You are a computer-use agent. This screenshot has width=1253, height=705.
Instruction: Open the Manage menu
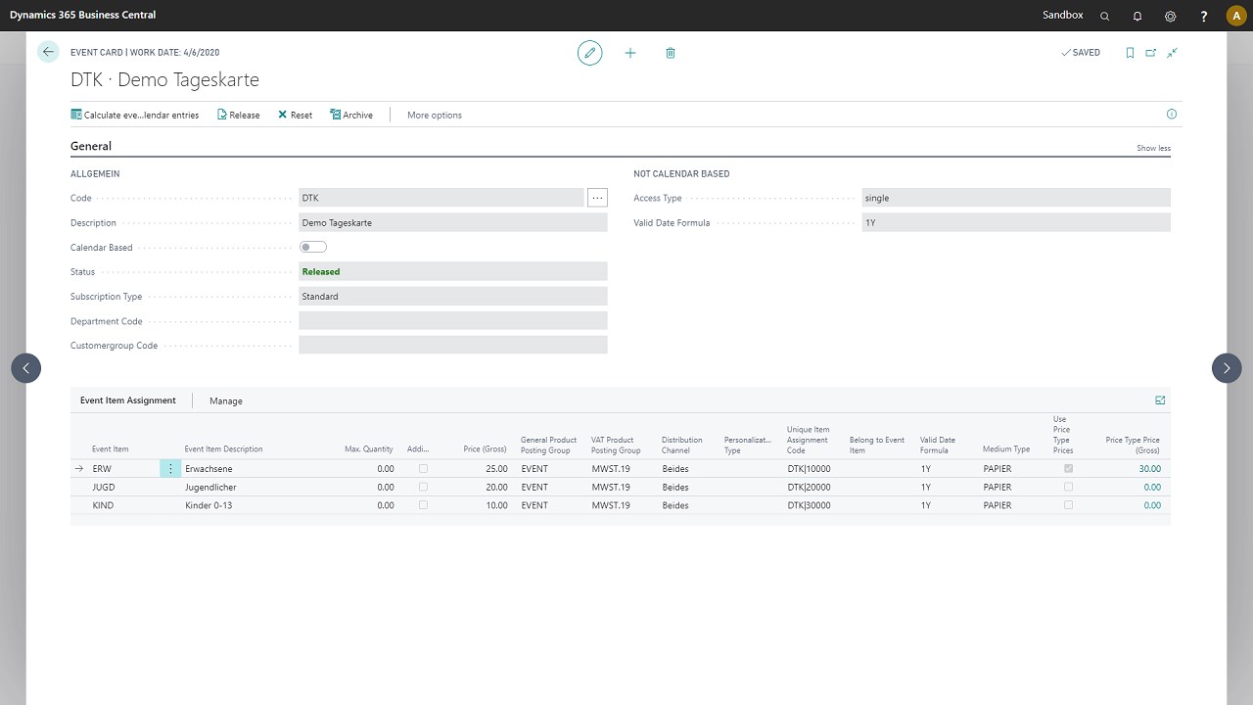click(226, 400)
